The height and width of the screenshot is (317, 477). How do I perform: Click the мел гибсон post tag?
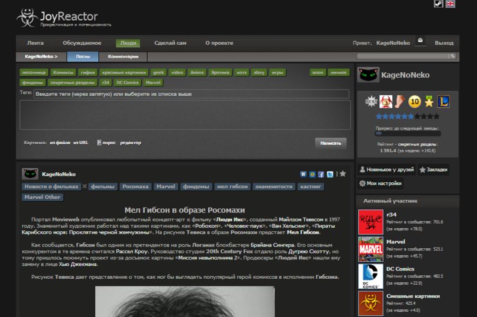[232, 186]
